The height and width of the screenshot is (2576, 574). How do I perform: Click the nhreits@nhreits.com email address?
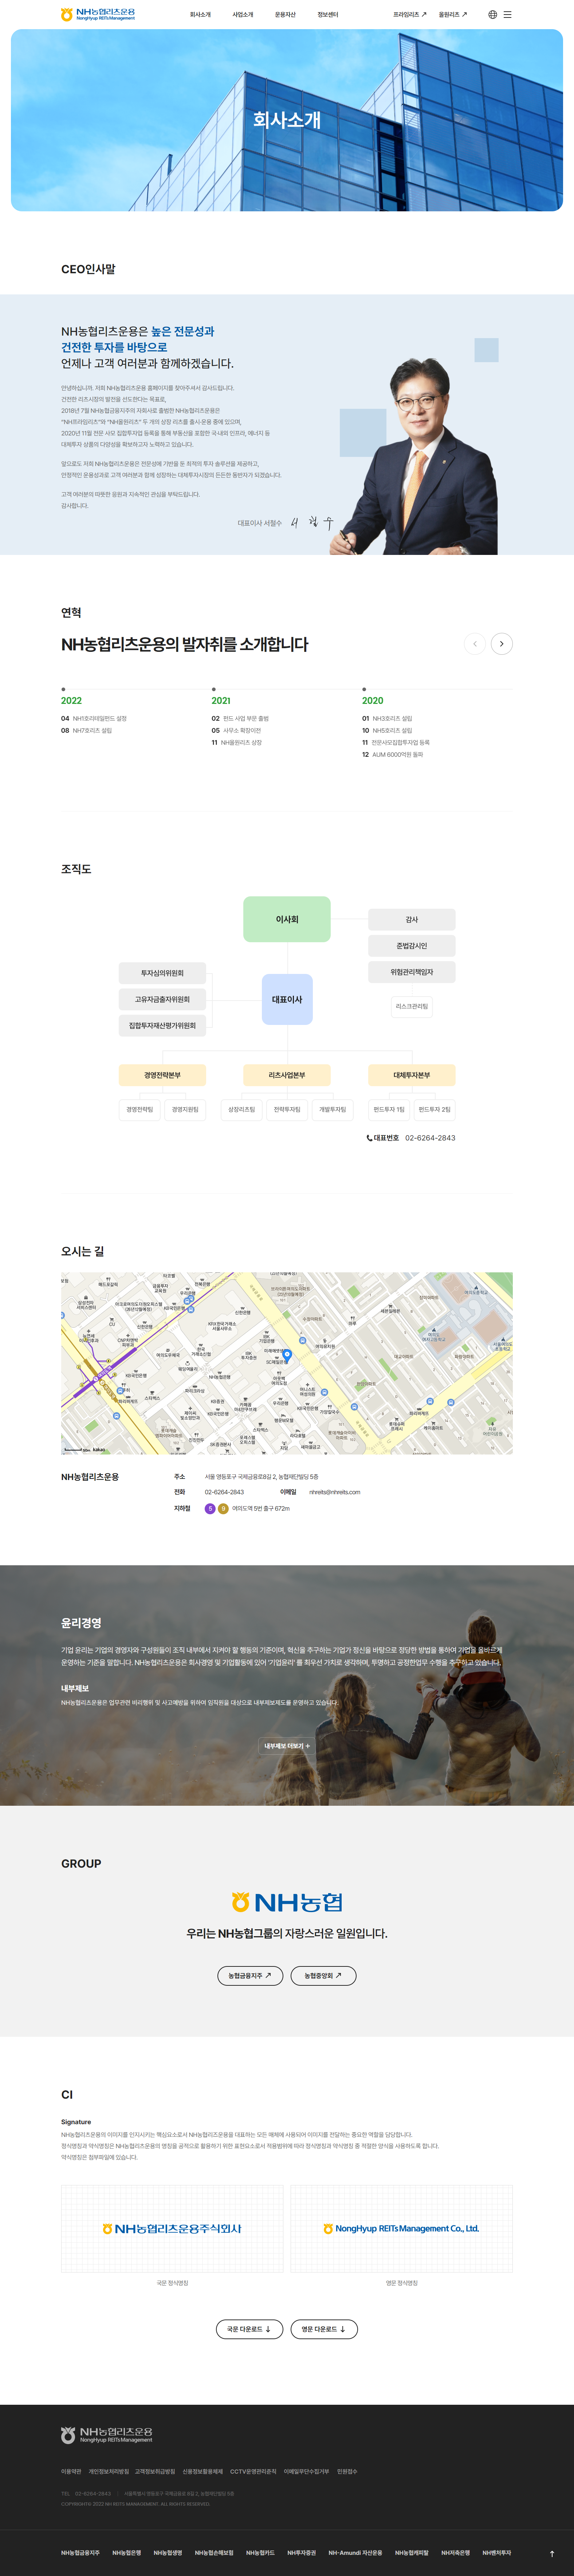[x=335, y=1492]
